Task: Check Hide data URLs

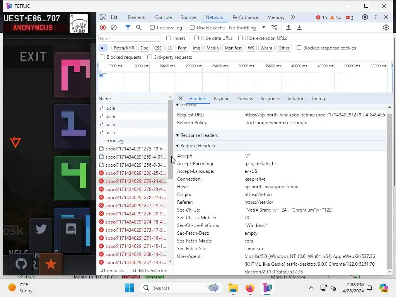Action: (196, 38)
